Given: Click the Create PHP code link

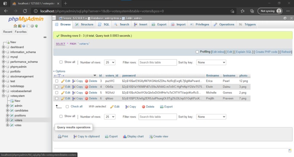Looking at the screenshot, I should 266,52.
